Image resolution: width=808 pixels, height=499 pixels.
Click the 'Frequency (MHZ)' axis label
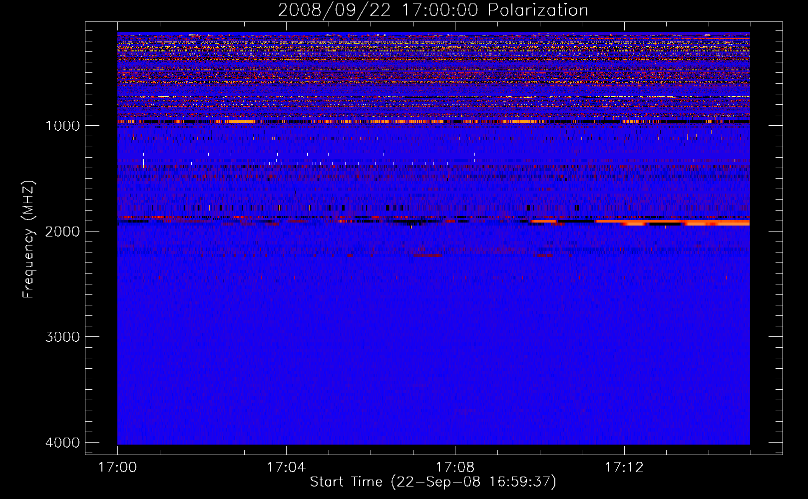(x=28, y=240)
